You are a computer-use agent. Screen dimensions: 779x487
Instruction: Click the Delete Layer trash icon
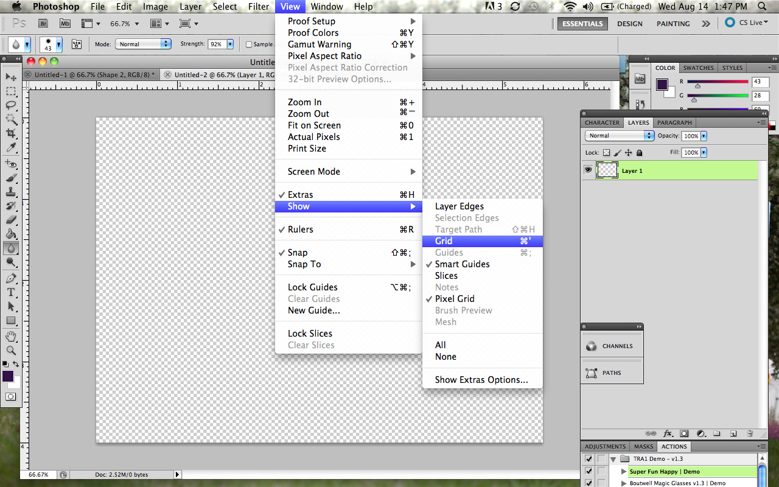pos(750,433)
